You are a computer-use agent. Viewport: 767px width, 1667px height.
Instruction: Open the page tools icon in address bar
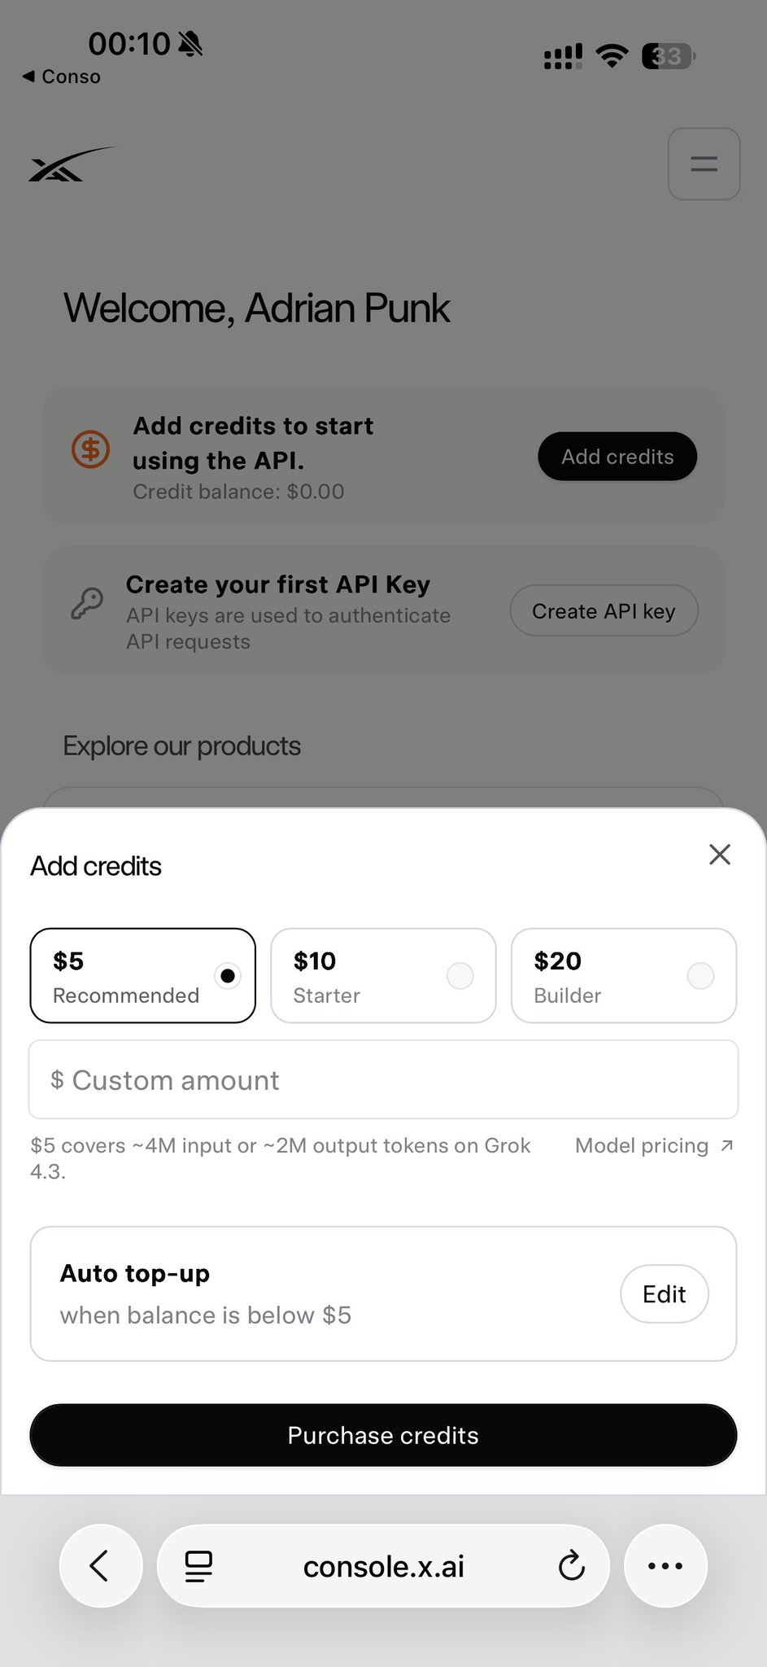pos(198,1566)
